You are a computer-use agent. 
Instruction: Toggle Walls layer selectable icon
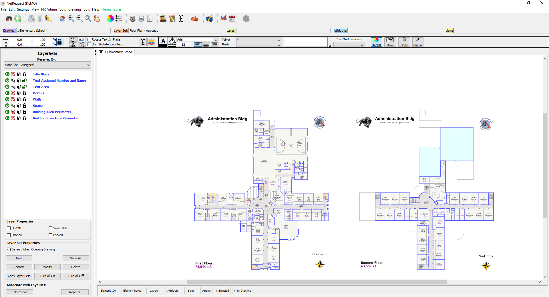click(x=13, y=99)
